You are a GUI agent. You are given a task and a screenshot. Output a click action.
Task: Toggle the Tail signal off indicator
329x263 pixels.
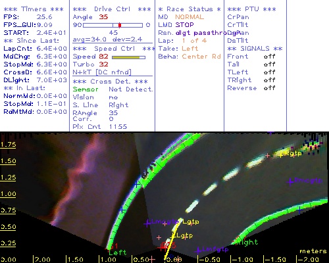pos(269,64)
